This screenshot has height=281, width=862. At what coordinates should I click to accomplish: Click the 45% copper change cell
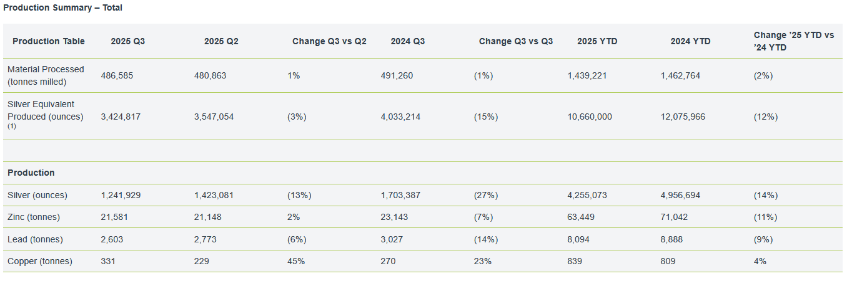296,262
